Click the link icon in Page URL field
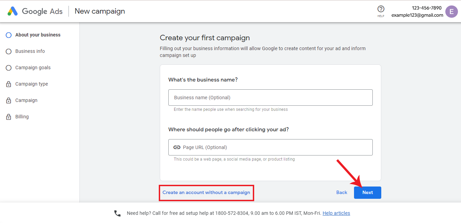Viewport: 461px width, 223px height. [177, 147]
